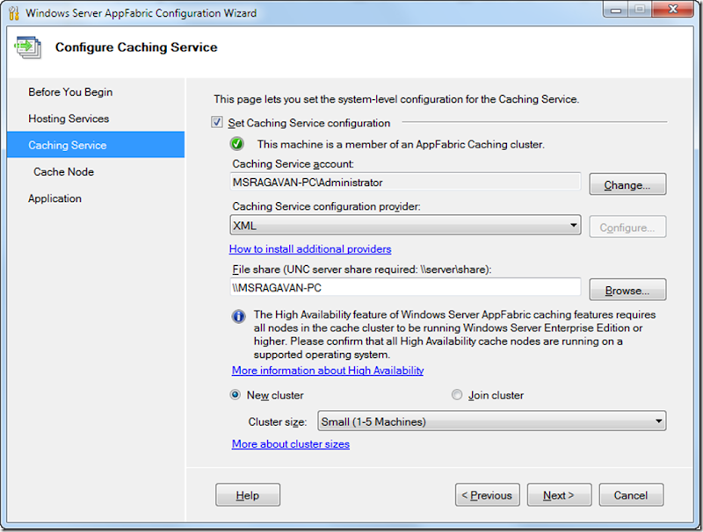Click the green cluster membership status icon
Viewport: 703px width, 532px height.
click(x=238, y=143)
